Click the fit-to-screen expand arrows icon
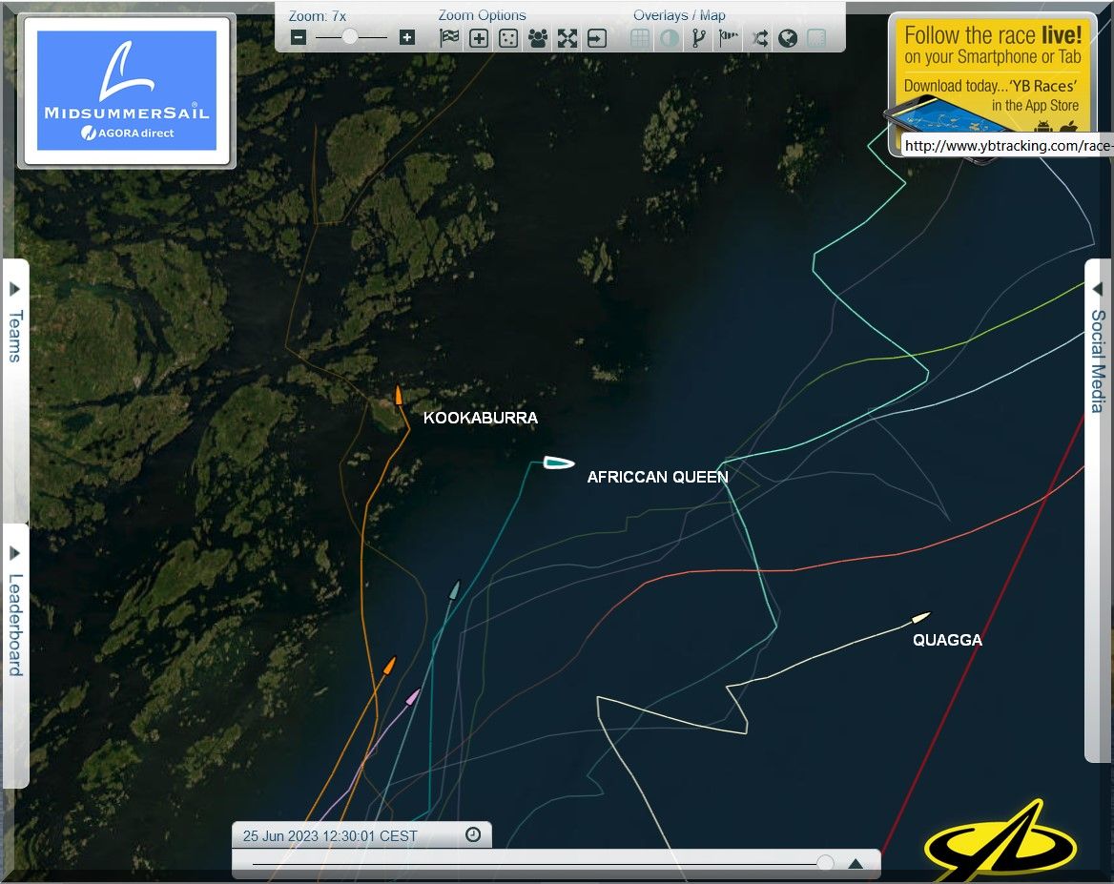 click(x=567, y=38)
